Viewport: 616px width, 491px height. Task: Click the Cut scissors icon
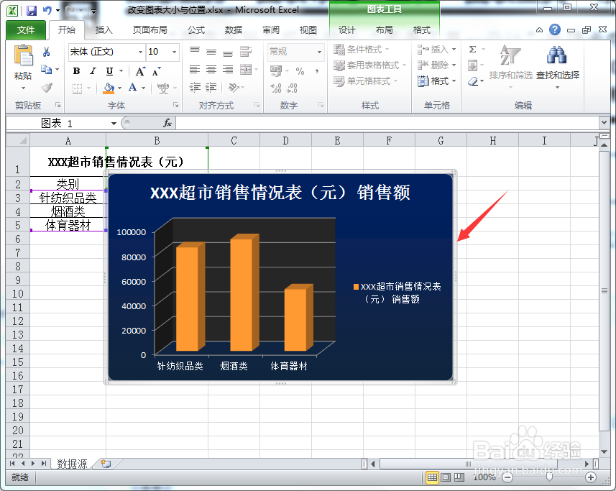pyautogui.click(x=46, y=52)
